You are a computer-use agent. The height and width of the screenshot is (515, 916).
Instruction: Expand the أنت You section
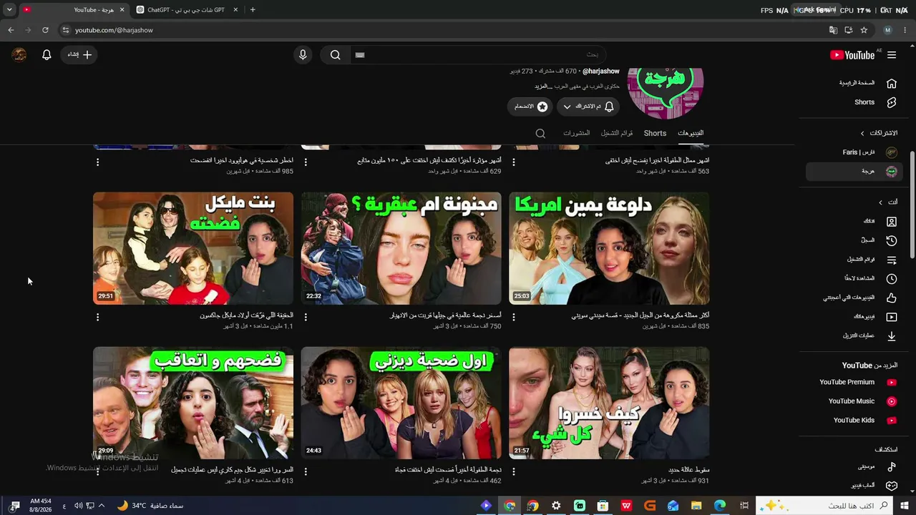pos(887,202)
